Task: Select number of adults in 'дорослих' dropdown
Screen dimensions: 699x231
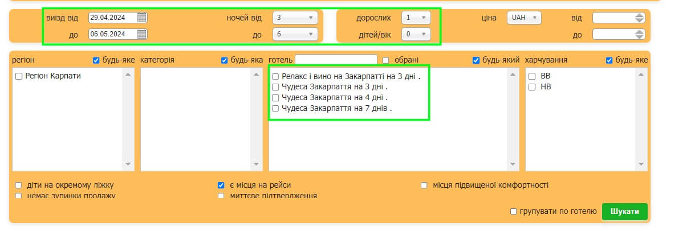Action: tap(416, 18)
